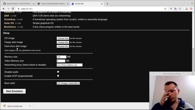Edit the Video Memory size field
The height and width of the screenshot is (110, 195).
[61, 61]
